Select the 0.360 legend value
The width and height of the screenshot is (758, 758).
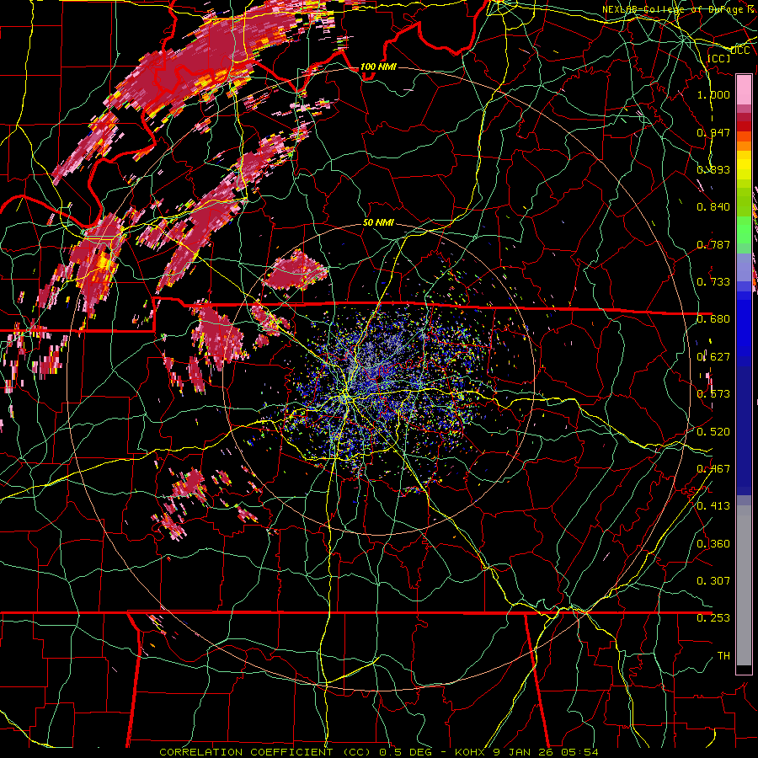pos(713,543)
